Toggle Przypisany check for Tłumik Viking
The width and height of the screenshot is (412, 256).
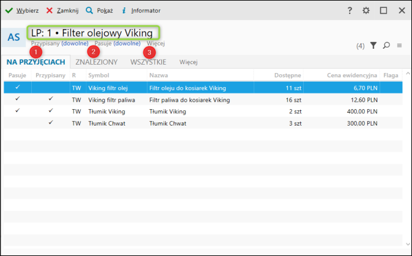pos(51,110)
